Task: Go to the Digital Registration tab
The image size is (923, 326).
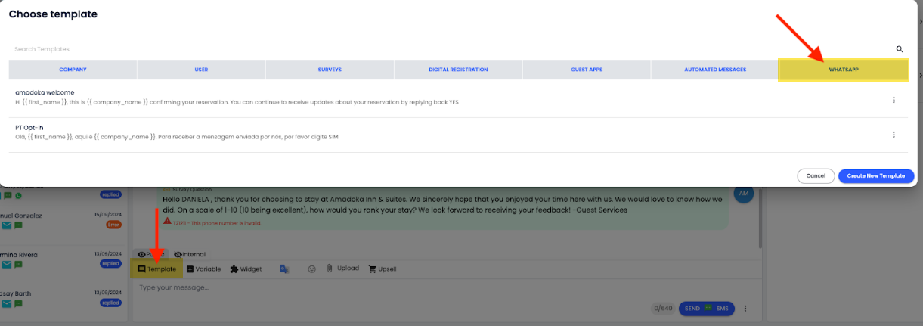Action: pyautogui.click(x=458, y=70)
